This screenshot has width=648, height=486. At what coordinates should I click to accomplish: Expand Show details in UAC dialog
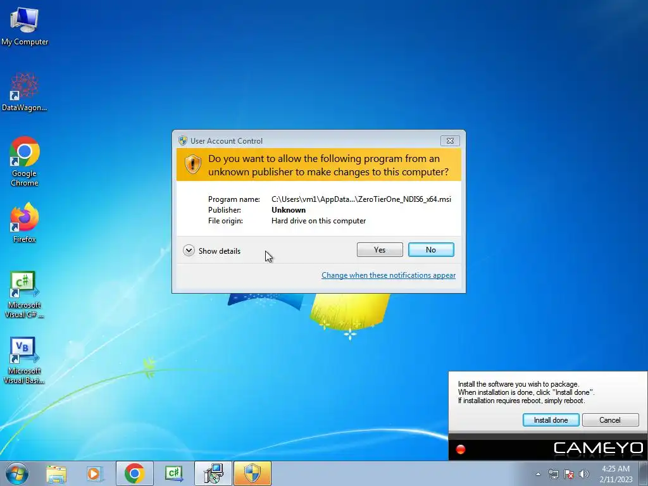(x=212, y=251)
